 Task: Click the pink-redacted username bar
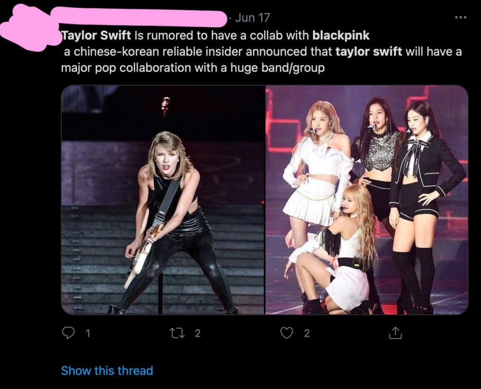(x=139, y=17)
